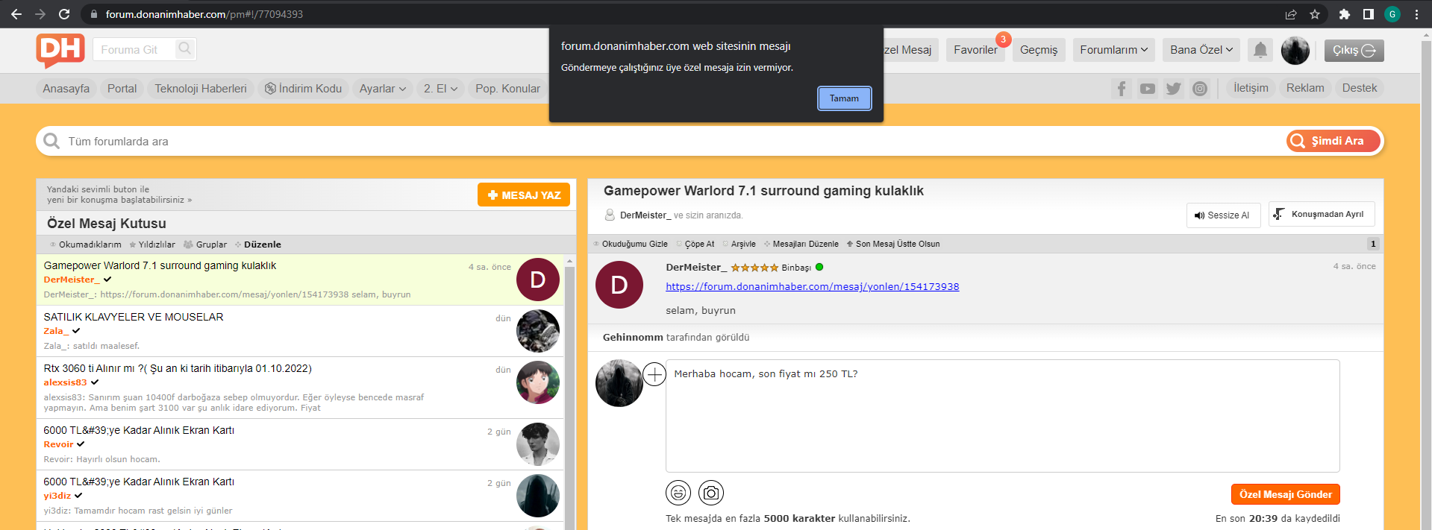Open the YouTube social icon
This screenshot has width=1432, height=530.
tap(1148, 89)
